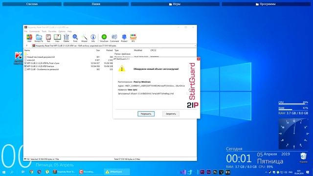Viewport: 313px width, 176px height.
Task: Launch the Wizard toolbar icon
Action: coord(84,38)
